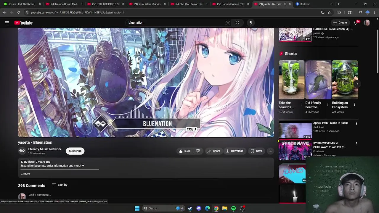Open options for 'Building an Ecosystem' short

click(x=354, y=104)
